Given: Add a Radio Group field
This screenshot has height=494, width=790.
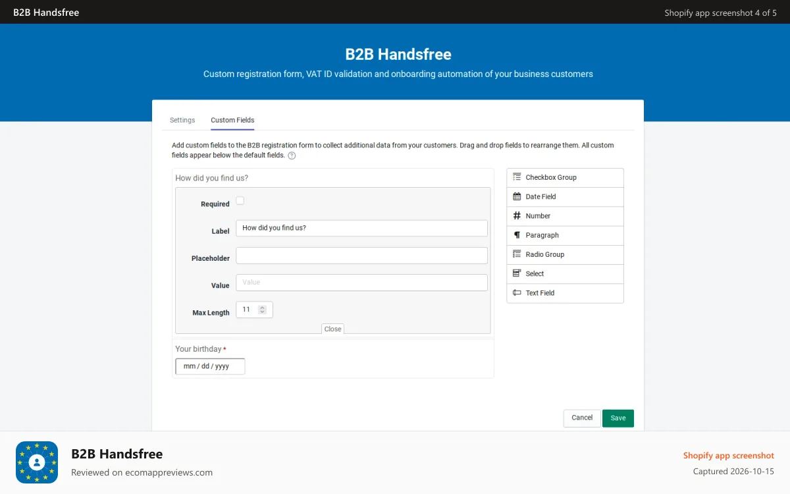Looking at the screenshot, I should click(565, 254).
